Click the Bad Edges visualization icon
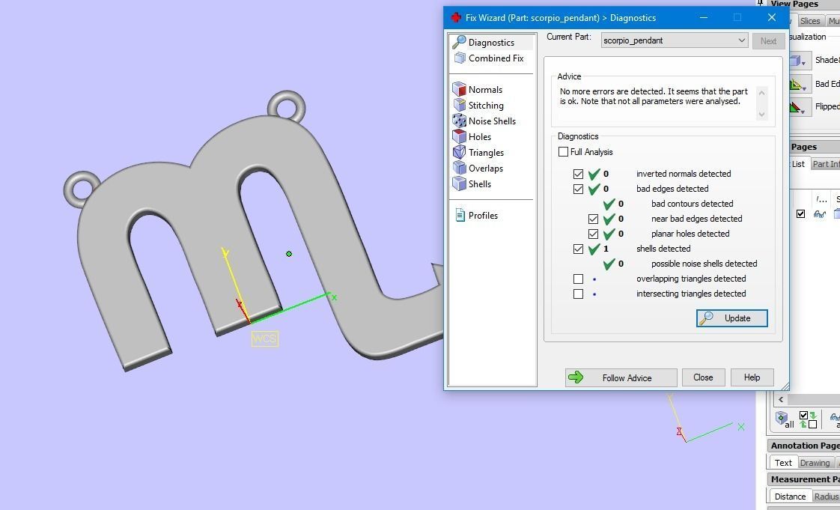Screen dimensions: 840x510 point(796,84)
